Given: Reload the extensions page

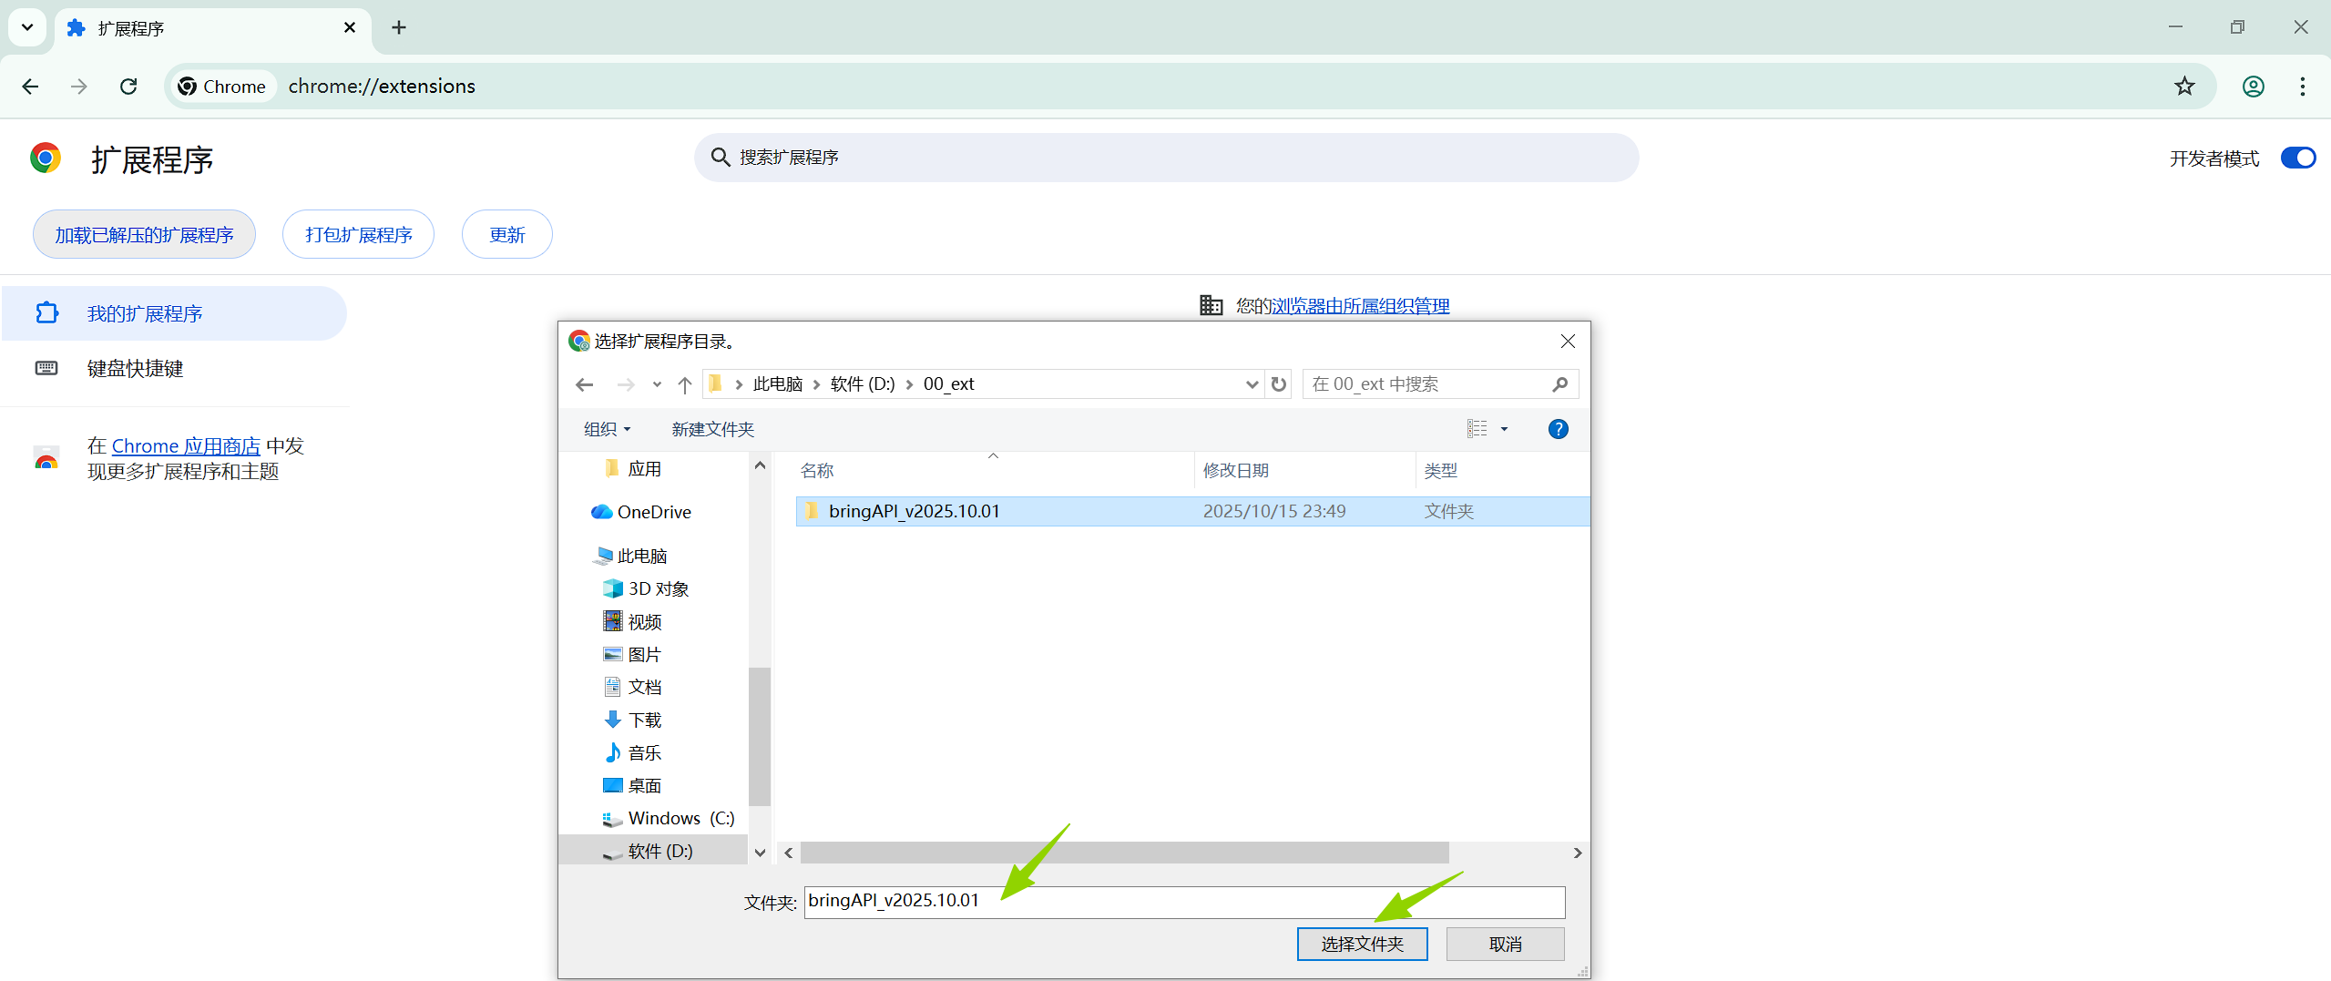Looking at the screenshot, I should pyautogui.click(x=128, y=87).
